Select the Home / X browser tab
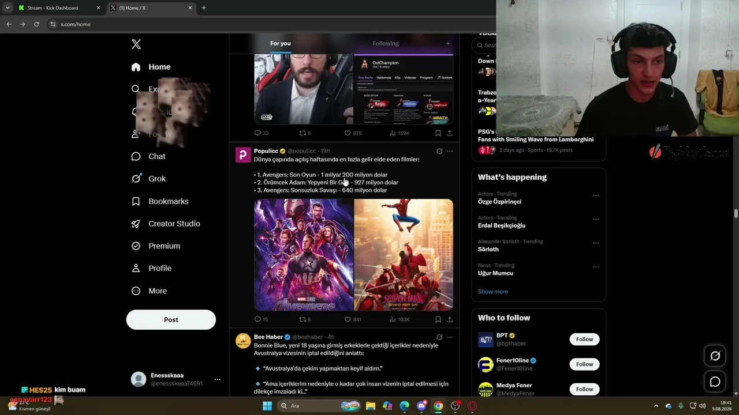Viewport: 739px width, 415px height. click(x=151, y=8)
